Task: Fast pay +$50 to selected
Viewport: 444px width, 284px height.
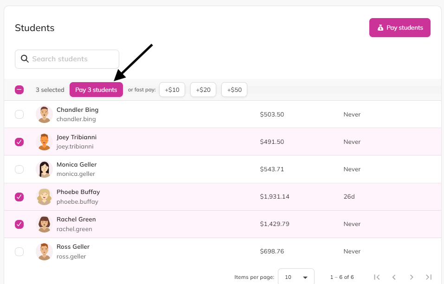Action: [234, 90]
